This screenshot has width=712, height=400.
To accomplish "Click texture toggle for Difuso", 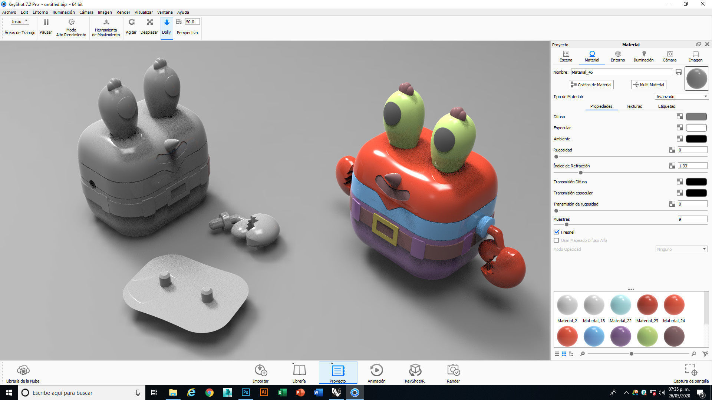I will click(680, 117).
